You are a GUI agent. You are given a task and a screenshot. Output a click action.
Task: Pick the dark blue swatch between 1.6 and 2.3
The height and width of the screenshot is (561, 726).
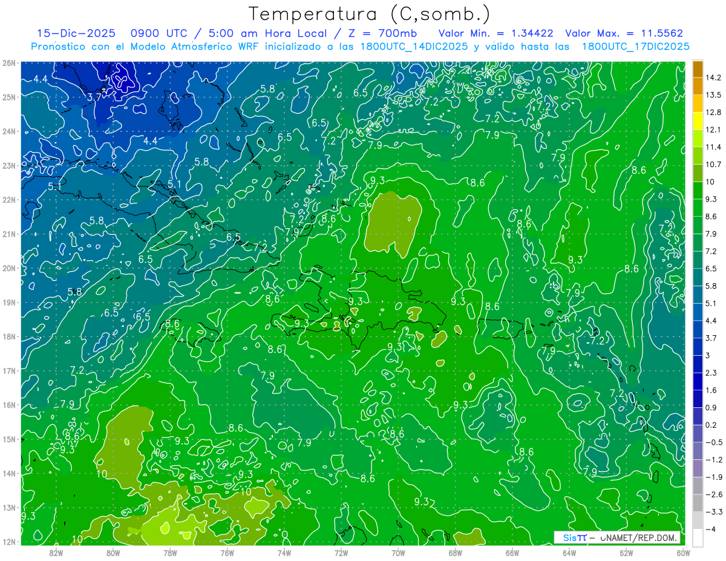[698, 381]
